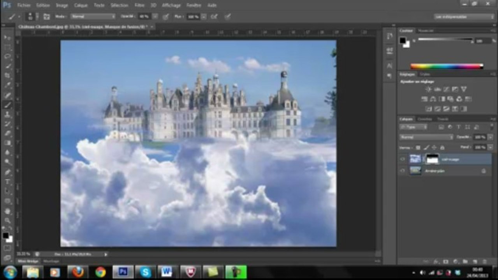Viewport: 498px width, 280px height.
Task: Select the Hand tool
Action: point(7,211)
